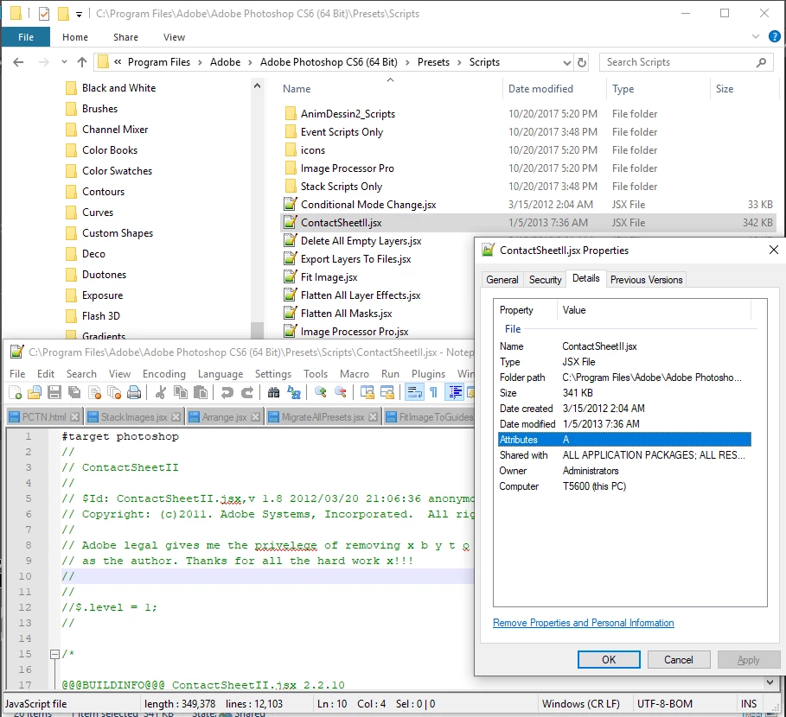Click the Redo arrow in Notepad++ toolbar
This screenshot has width=786, height=717.
pyautogui.click(x=247, y=392)
